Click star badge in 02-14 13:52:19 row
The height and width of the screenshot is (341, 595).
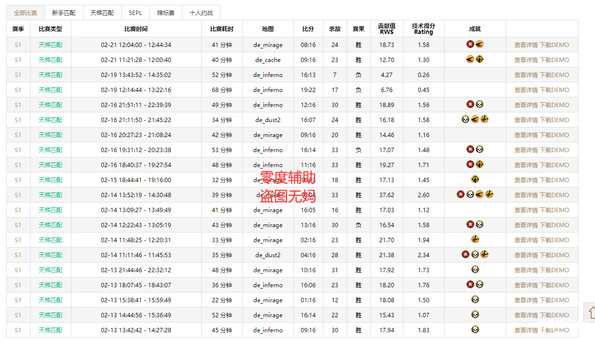pyautogui.click(x=461, y=195)
